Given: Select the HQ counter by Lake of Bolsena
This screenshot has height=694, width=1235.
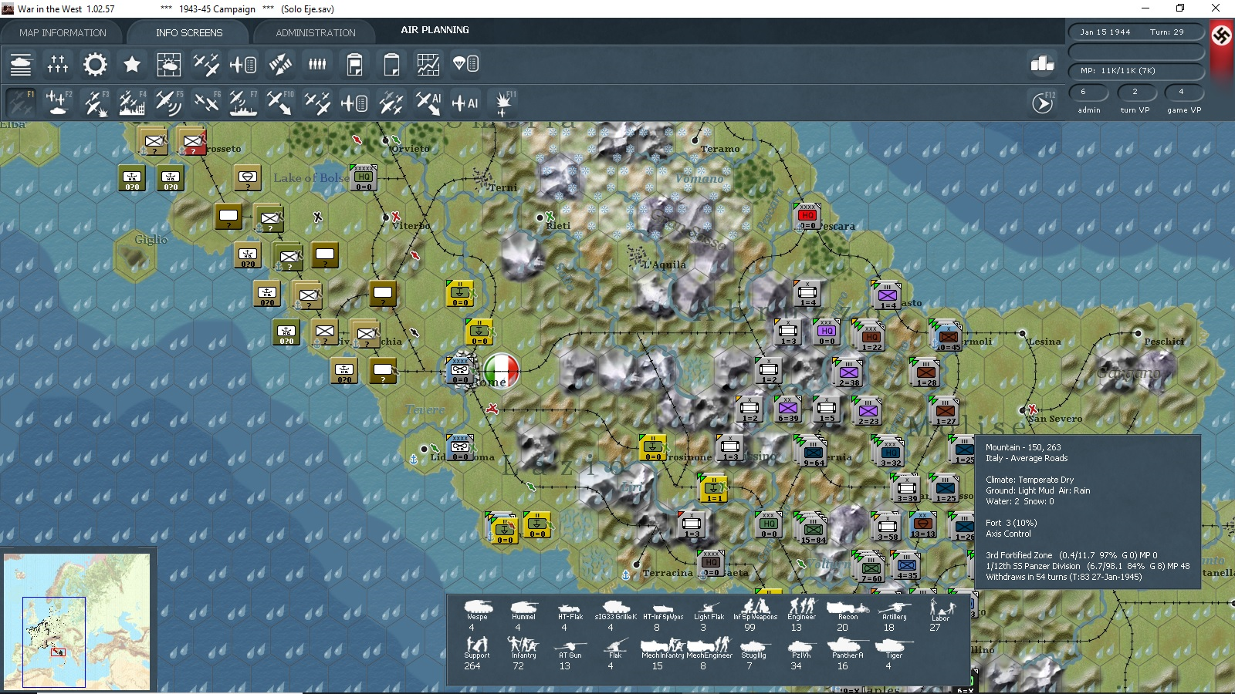Looking at the screenshot, I should pos(364,178).
